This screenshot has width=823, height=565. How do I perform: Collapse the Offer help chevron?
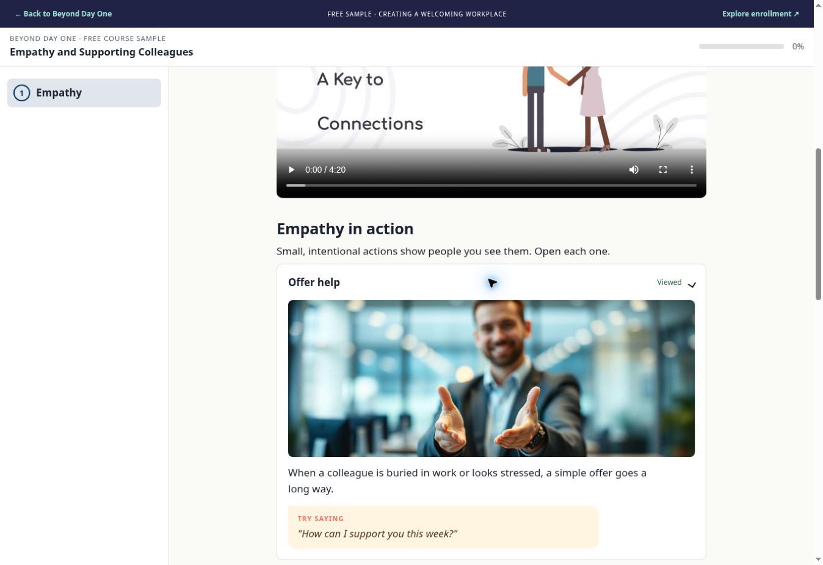coord(692,284)
